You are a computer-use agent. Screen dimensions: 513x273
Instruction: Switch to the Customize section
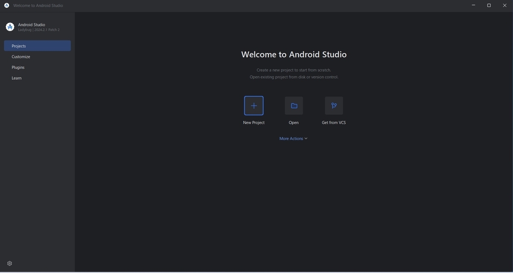(21, 56)
